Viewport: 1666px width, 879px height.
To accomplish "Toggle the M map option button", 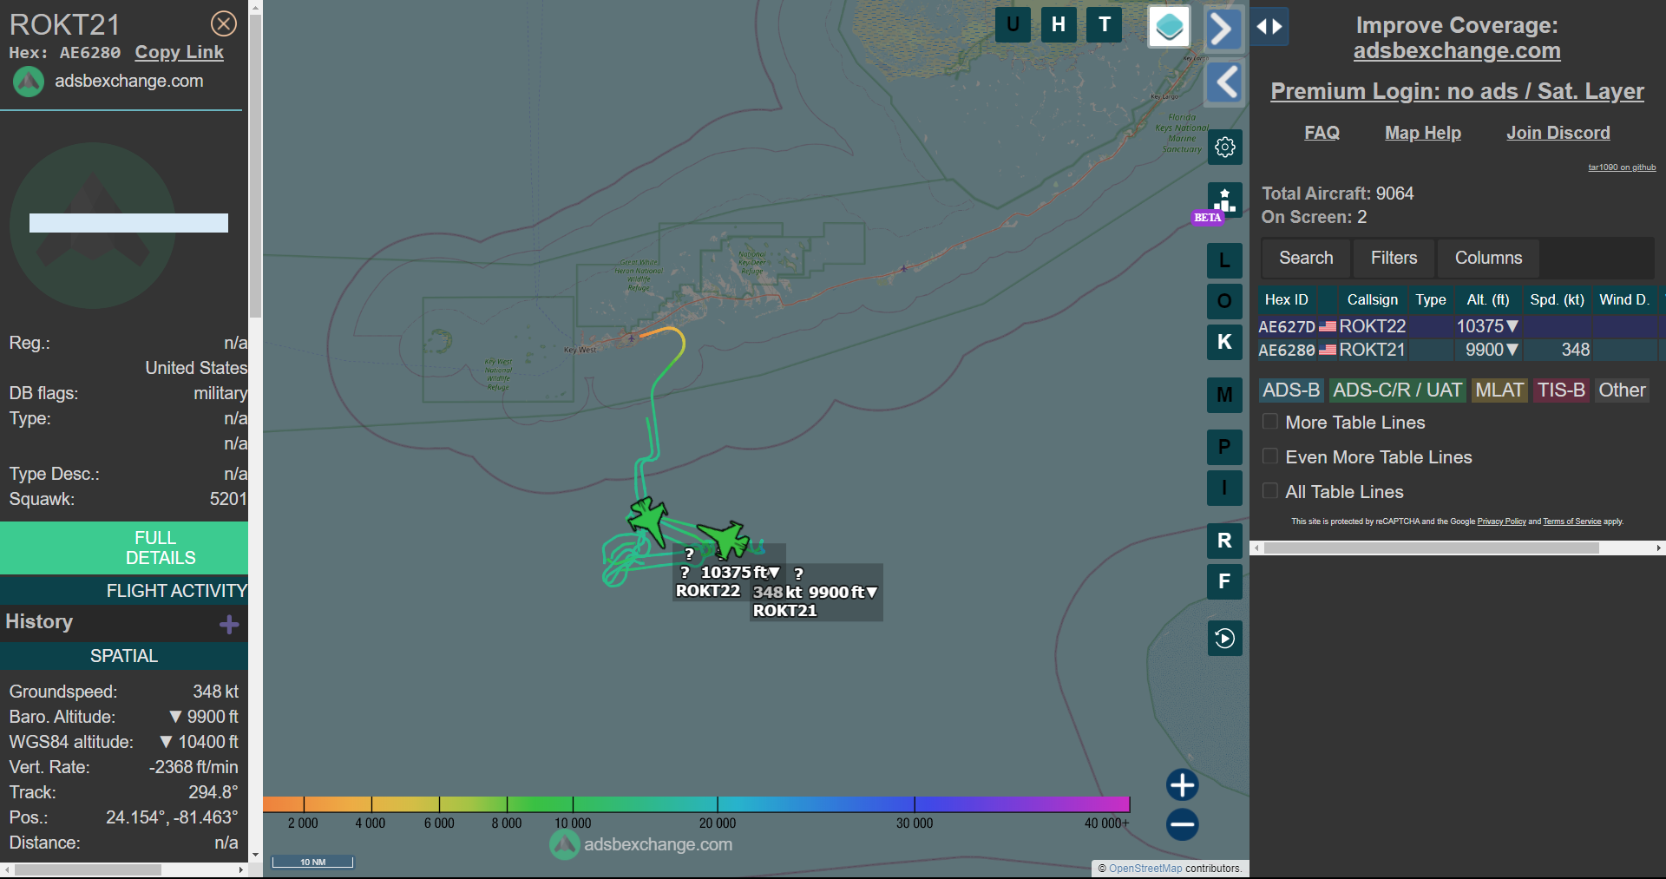I will (x=1224, y=395).
